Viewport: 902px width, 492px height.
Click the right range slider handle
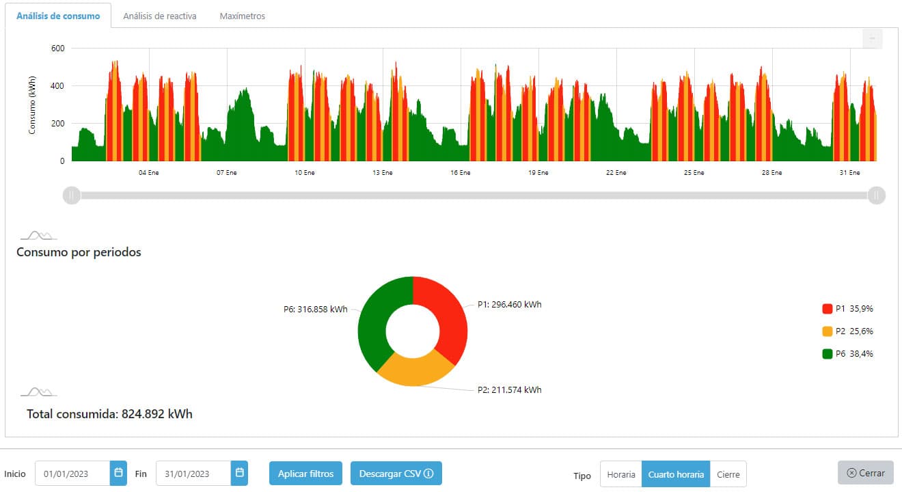877,195
